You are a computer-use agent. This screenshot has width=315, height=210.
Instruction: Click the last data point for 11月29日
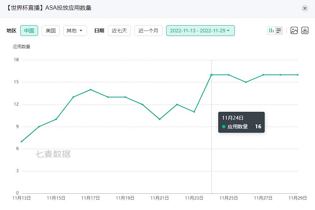pos(298,75)
